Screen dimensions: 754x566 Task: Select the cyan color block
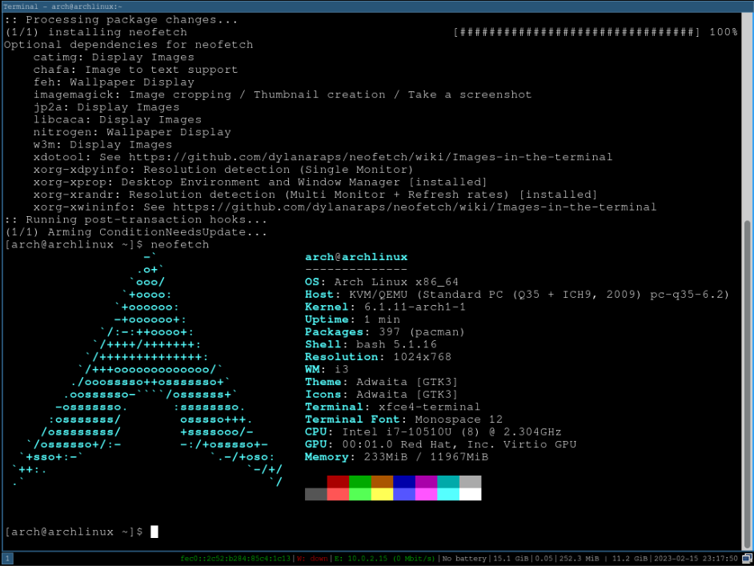(449, 494)
